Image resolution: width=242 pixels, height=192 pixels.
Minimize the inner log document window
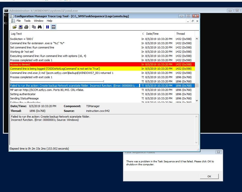coord(188,21)
